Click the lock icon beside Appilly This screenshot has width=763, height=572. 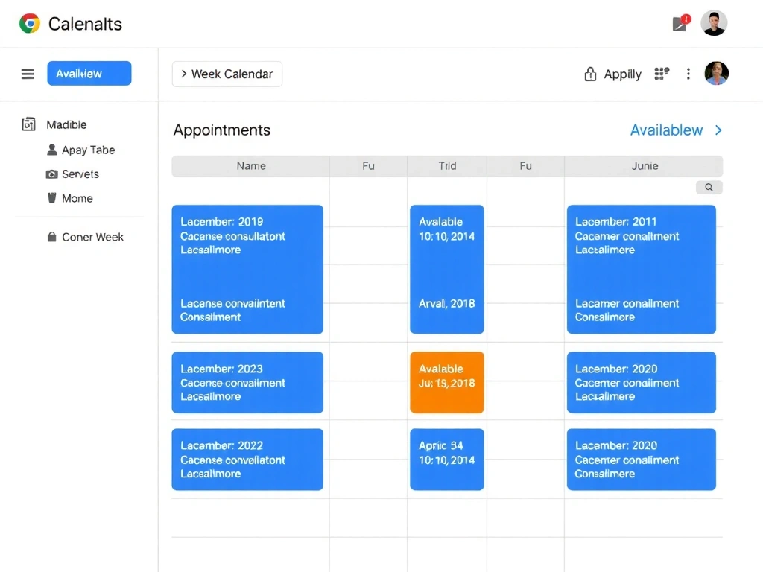coord(590,74)
